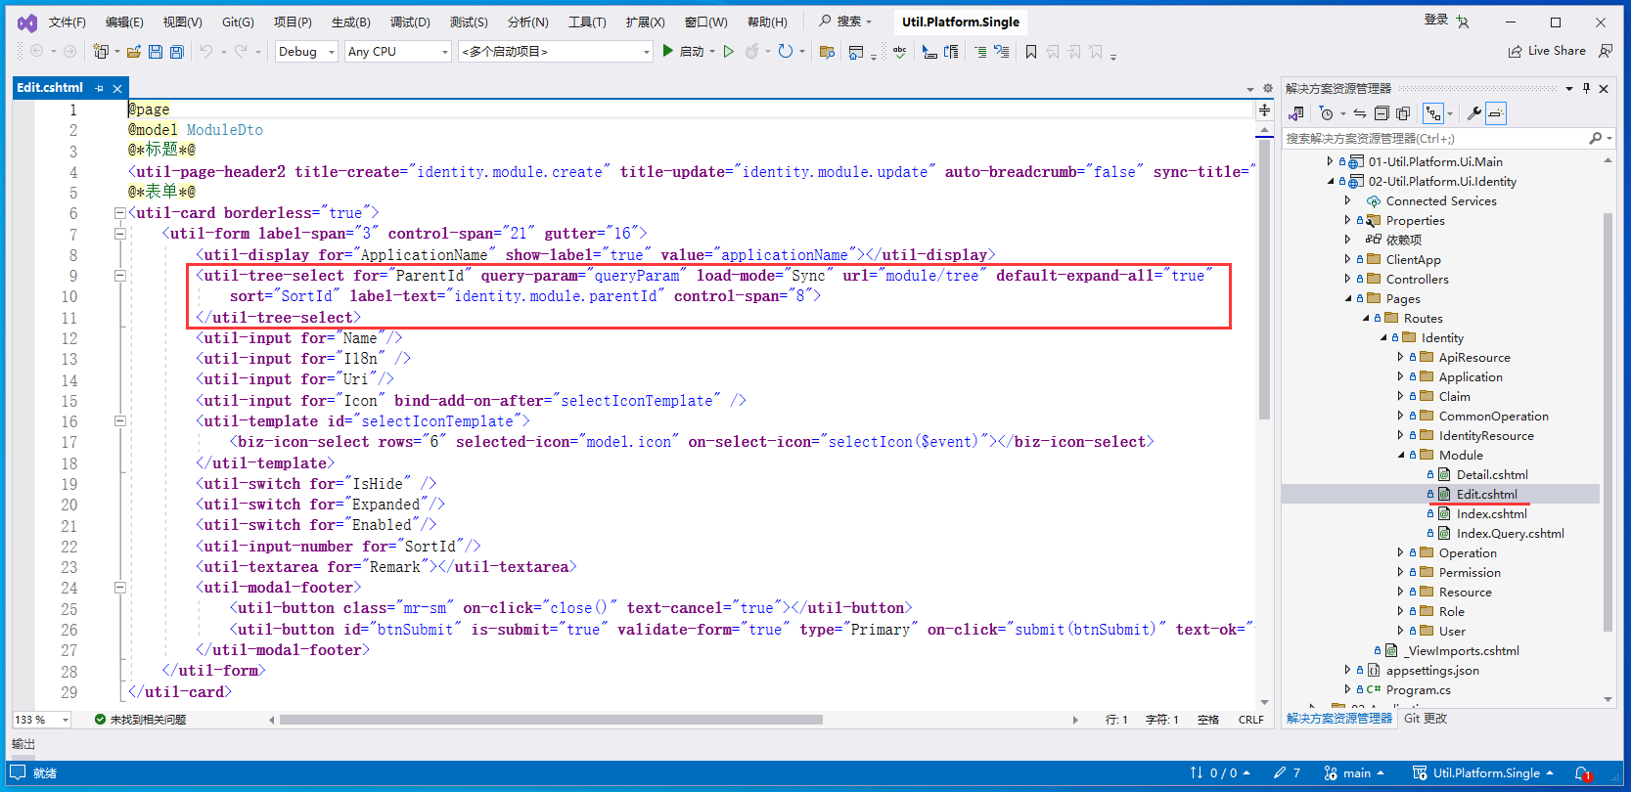Viewport: 1631px width, 792px height.
Task: Toggle Preview Selected Items icon in Solution Explorer
Action: pos(1496,113)
